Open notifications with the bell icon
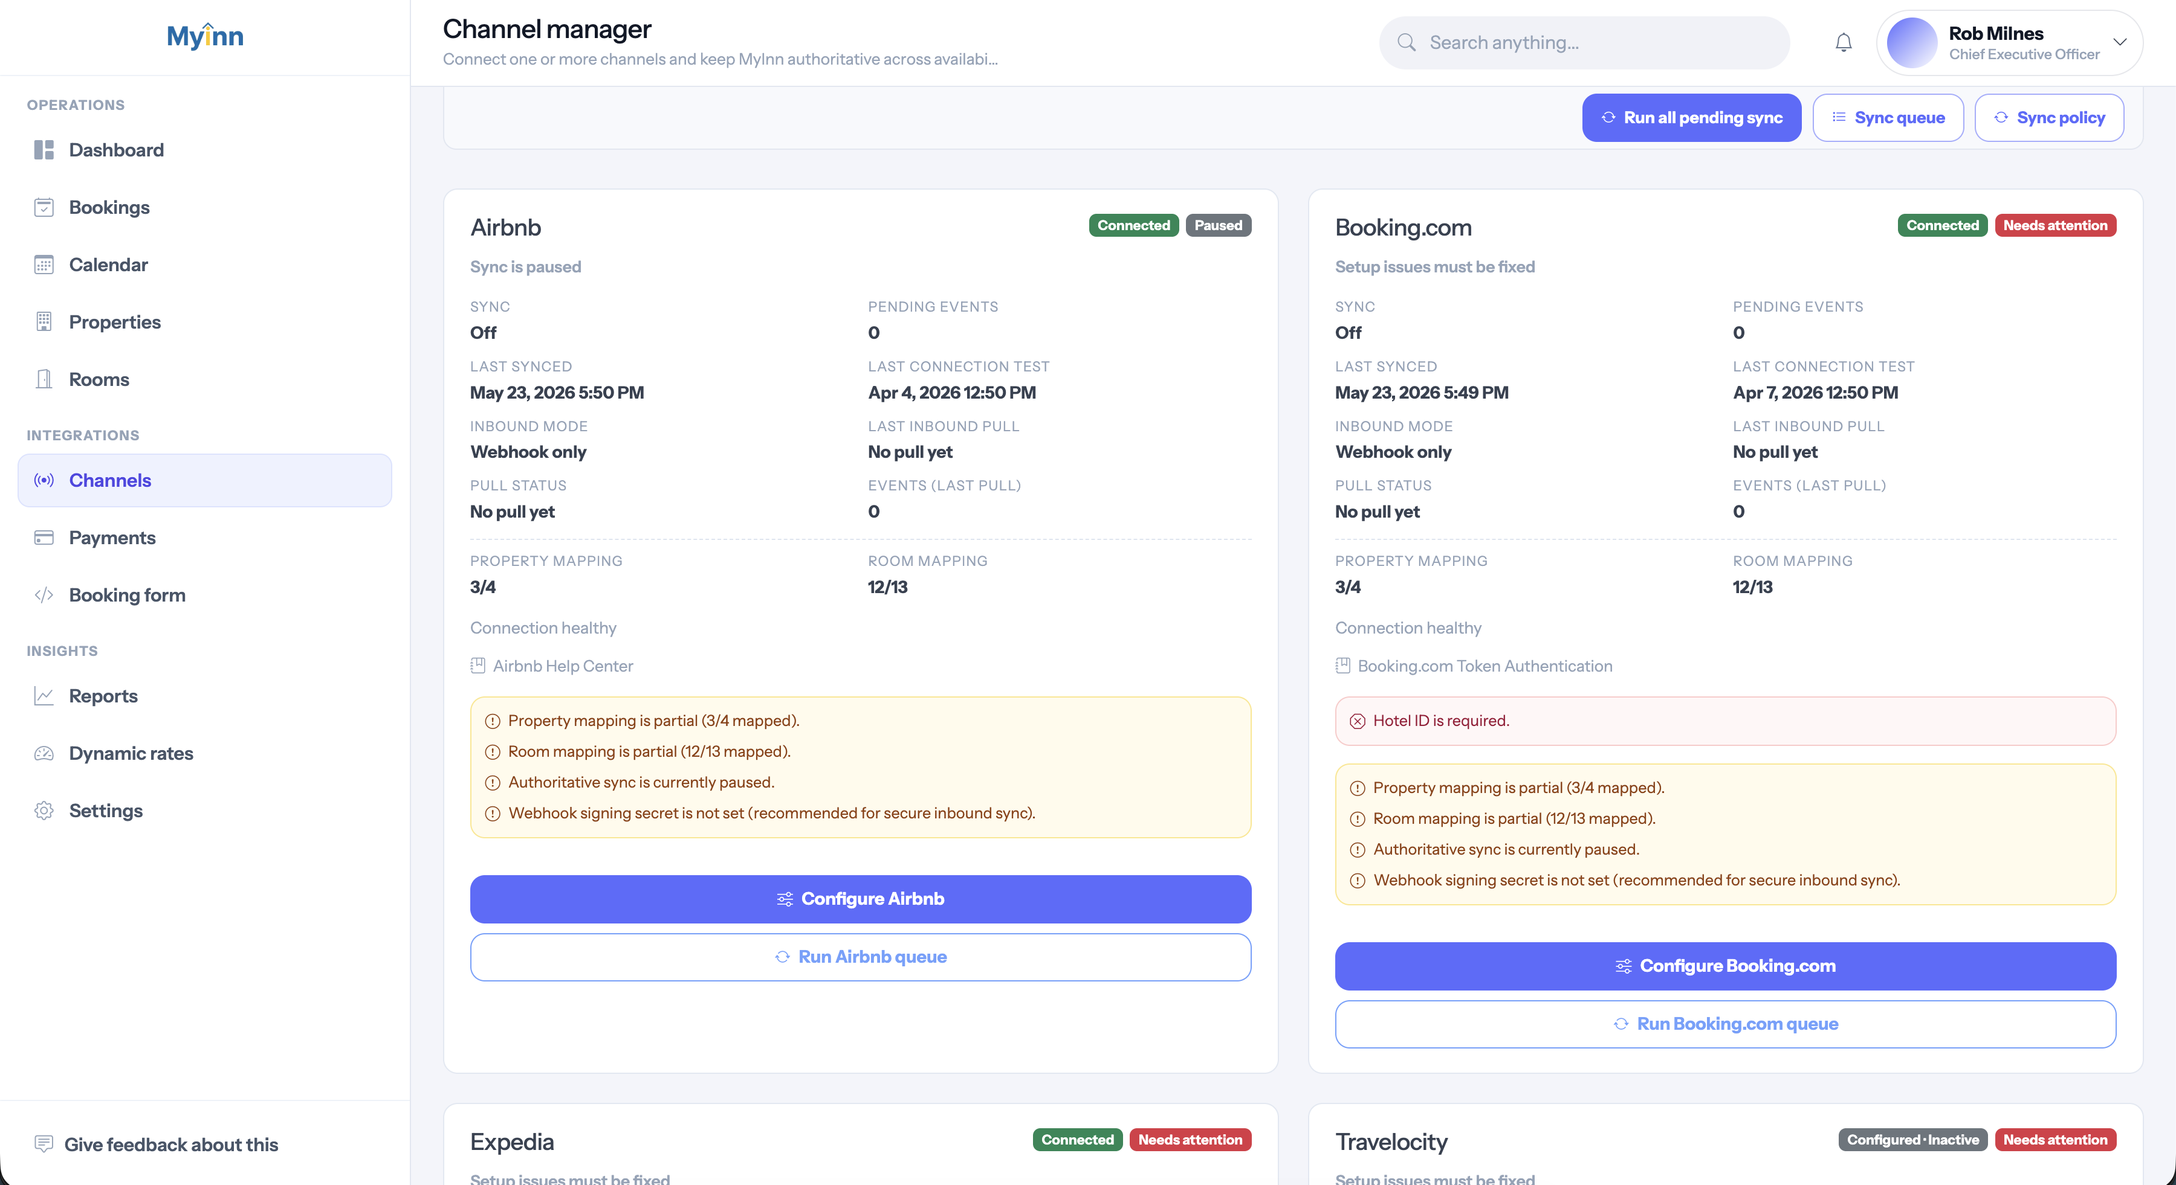2176x1185 pixels. [x=1843, y=42]
